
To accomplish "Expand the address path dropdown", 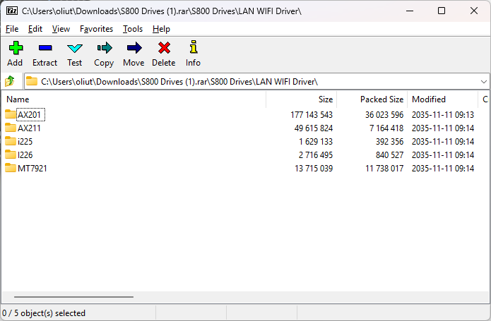I will (x=483, y=81).
